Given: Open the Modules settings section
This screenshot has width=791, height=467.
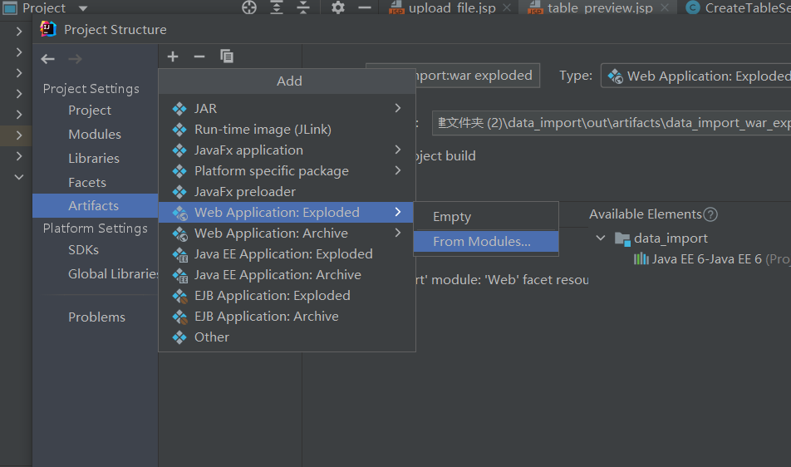Looking at the screenshot, I should pyautogui.click(x=95, y=135).
